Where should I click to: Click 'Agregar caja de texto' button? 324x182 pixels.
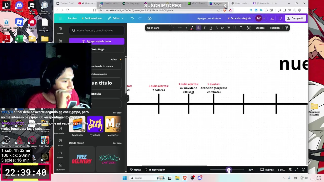coord(97,41)
